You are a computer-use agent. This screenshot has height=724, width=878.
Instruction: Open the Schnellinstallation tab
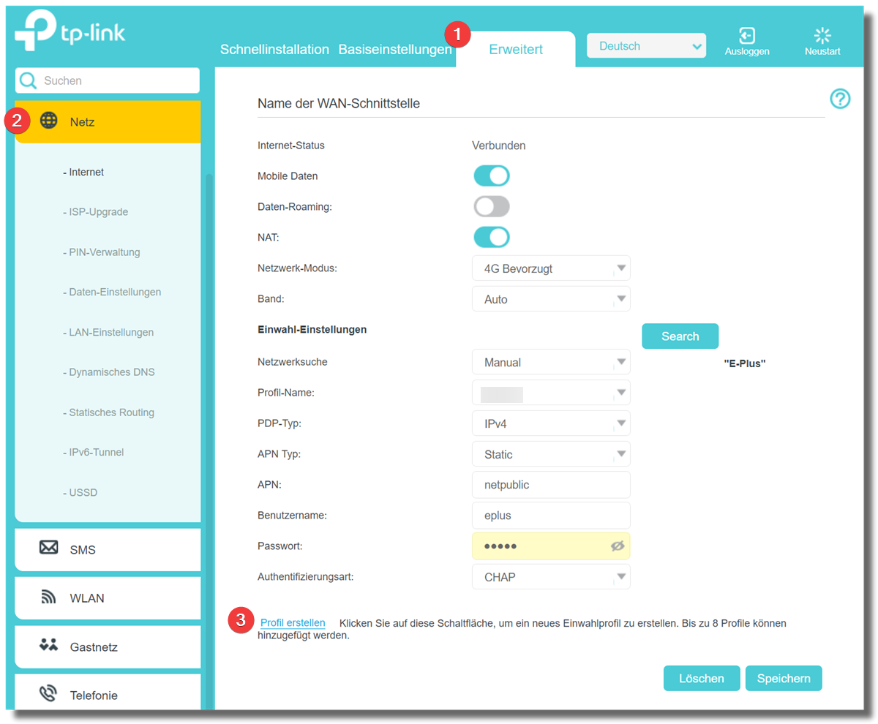tap(274, 50)
